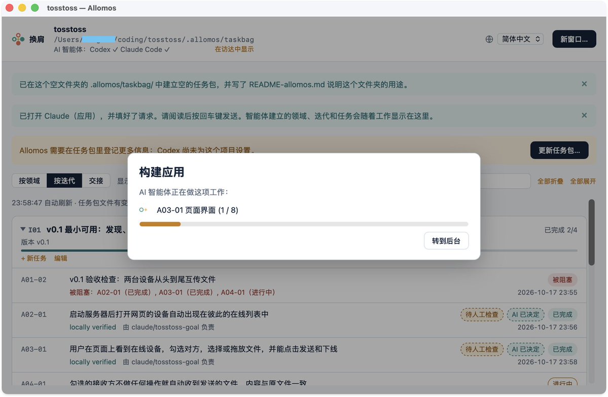Click the 新窗口... button
This screenshot has width=608, height=397.
coord(574,39)
